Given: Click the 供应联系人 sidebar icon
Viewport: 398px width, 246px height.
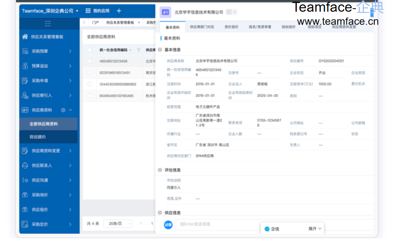Looking at the screenshot, I should click(x=25, y=165).
